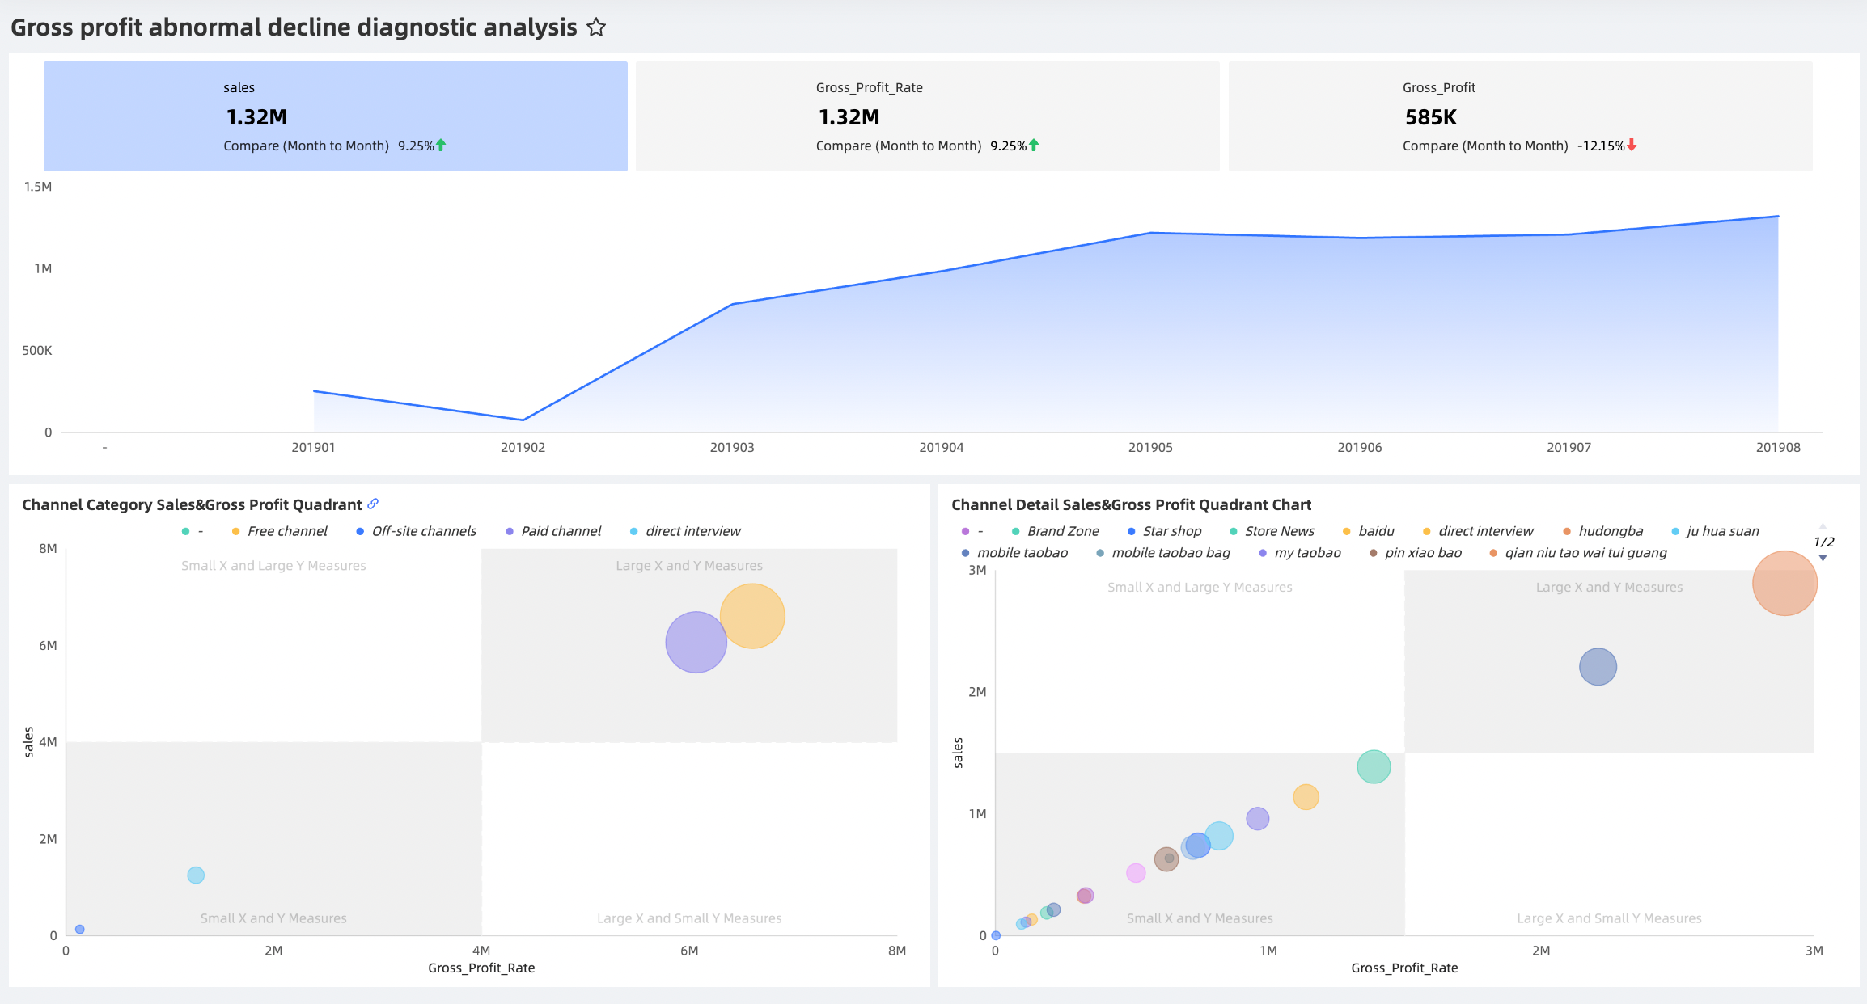Screen dimensions: 1867x1004
Task: Toggle Free channel legend item
Action: (286, 531)
